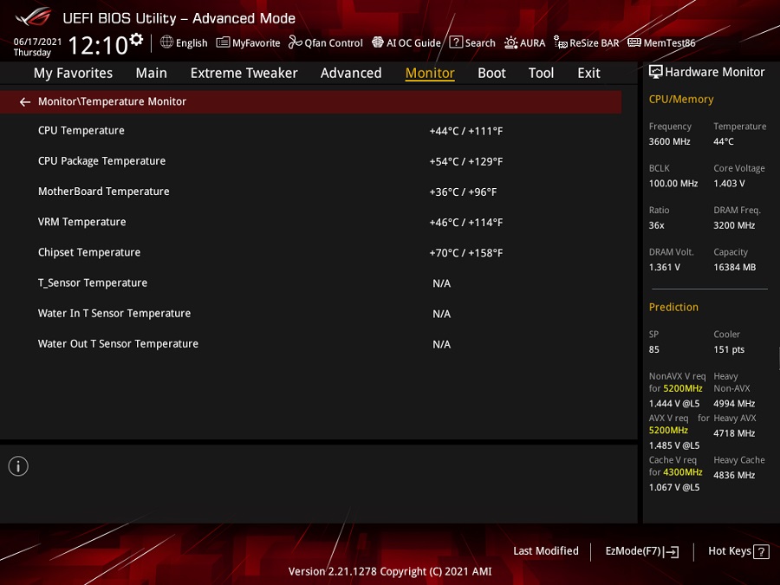Click the 1.403 V core voltage
The width and height of the screenshot is (780, 585).
tap(729, 184)
